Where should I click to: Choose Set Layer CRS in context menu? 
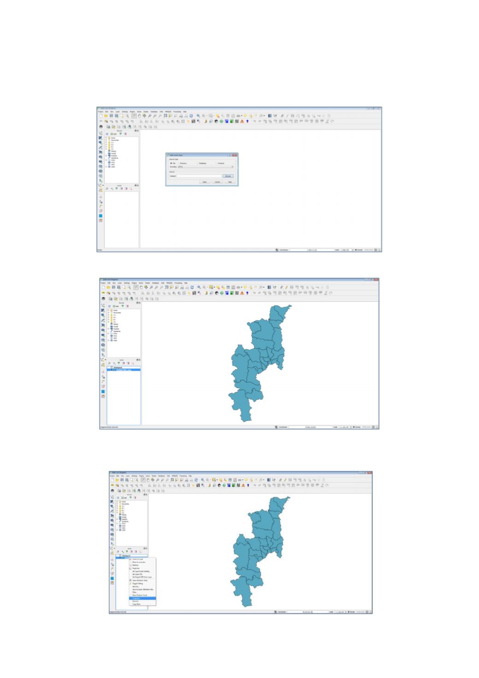coord(142,574)
